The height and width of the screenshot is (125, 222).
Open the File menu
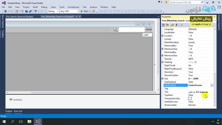(x=3, y=7)
